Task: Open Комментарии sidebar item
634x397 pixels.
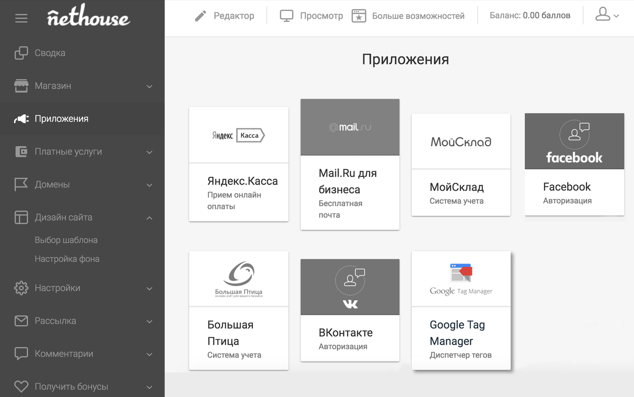Action: [x=64, y=353]
